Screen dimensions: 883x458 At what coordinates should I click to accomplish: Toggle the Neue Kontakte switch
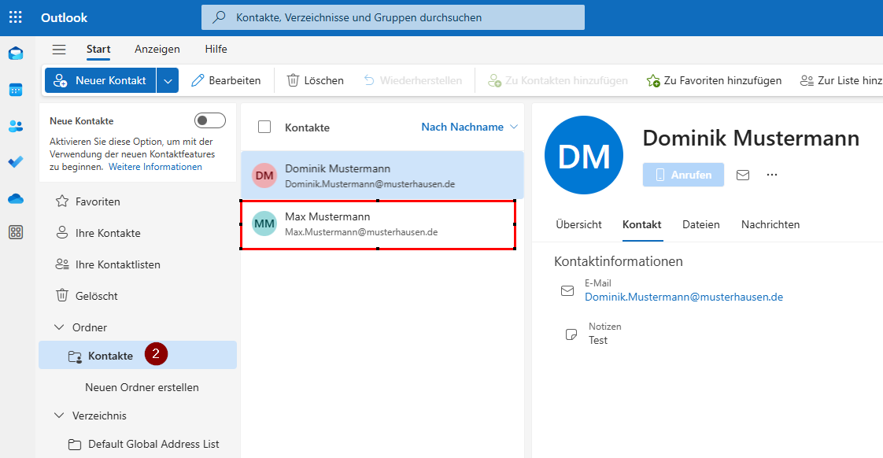(x=210, y=120)
